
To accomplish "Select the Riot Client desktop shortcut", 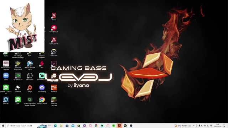I will 54,28.
